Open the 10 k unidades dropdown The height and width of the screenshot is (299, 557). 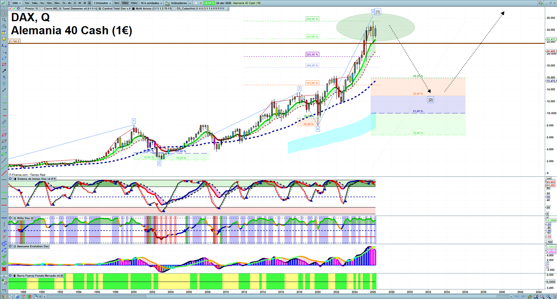pyautogui.click(x=151, y=3)
